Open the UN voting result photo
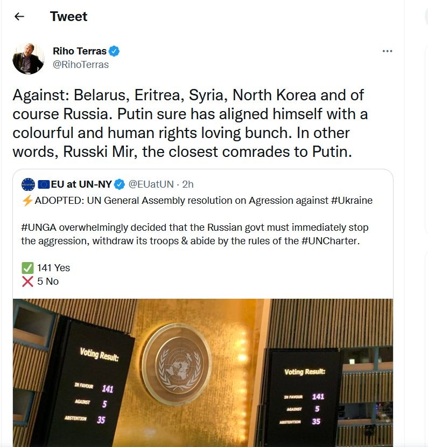 point(203,372)
